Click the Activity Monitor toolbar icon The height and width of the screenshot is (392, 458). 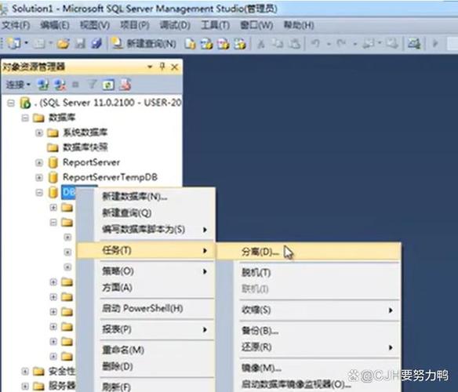tap(414, 44)
